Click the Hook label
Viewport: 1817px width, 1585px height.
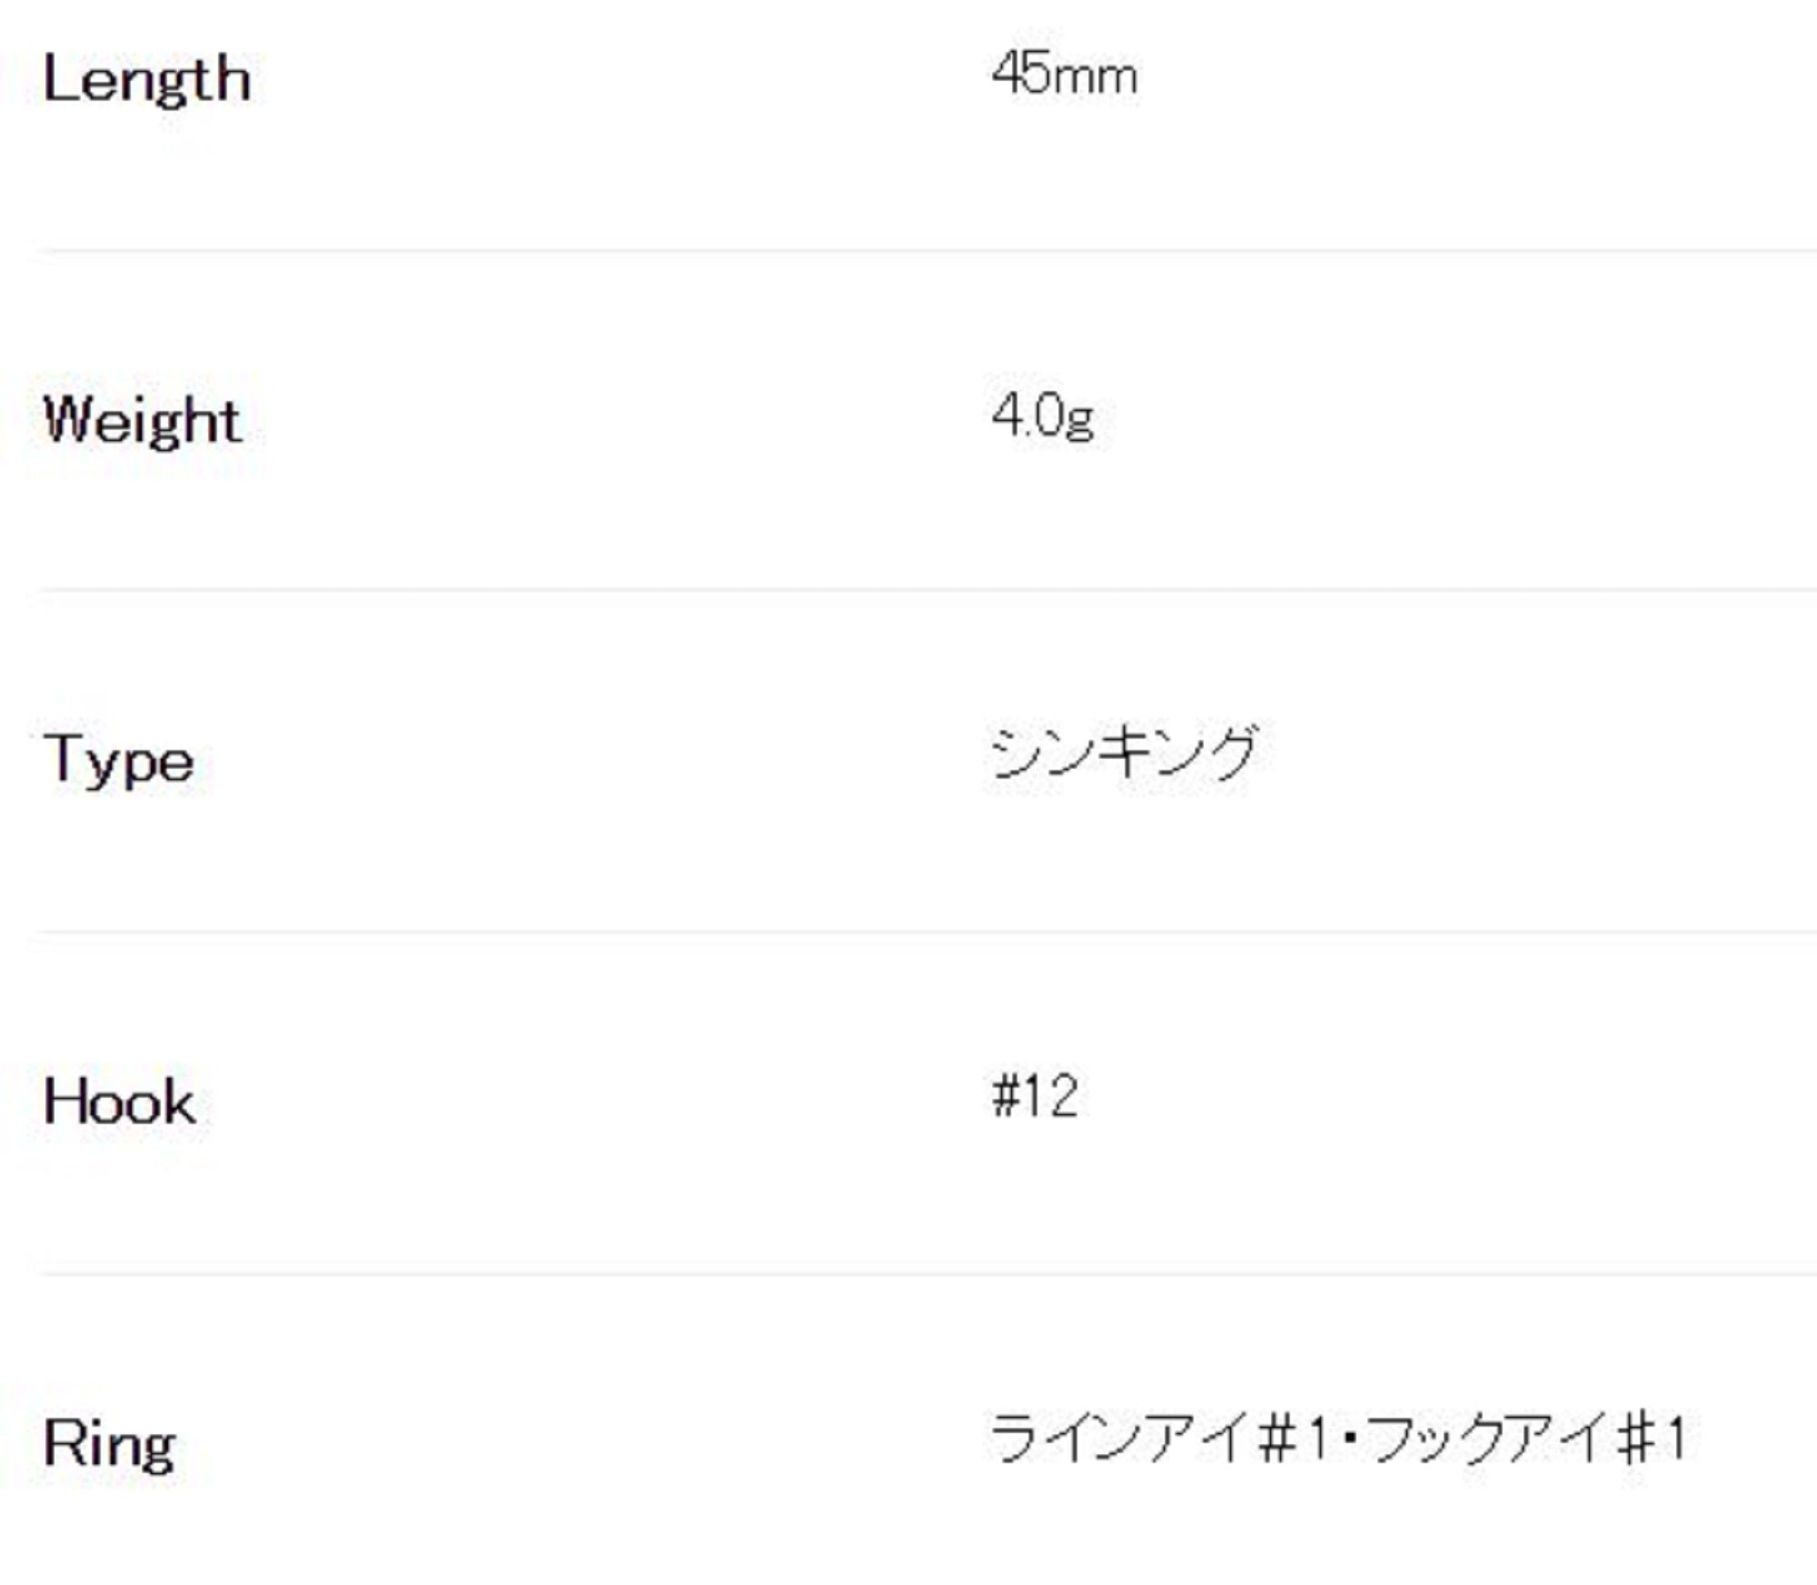point(119,1102)
